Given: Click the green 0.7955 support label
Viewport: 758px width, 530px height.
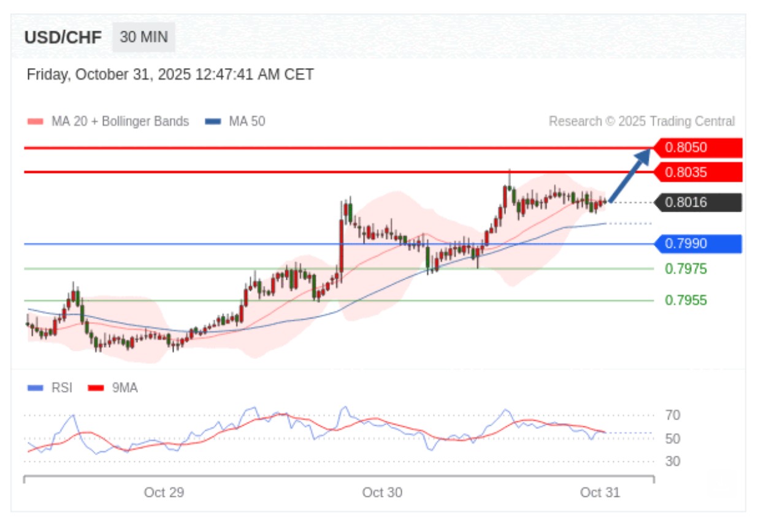Looking at the screenshot, I should click(686, 301).
